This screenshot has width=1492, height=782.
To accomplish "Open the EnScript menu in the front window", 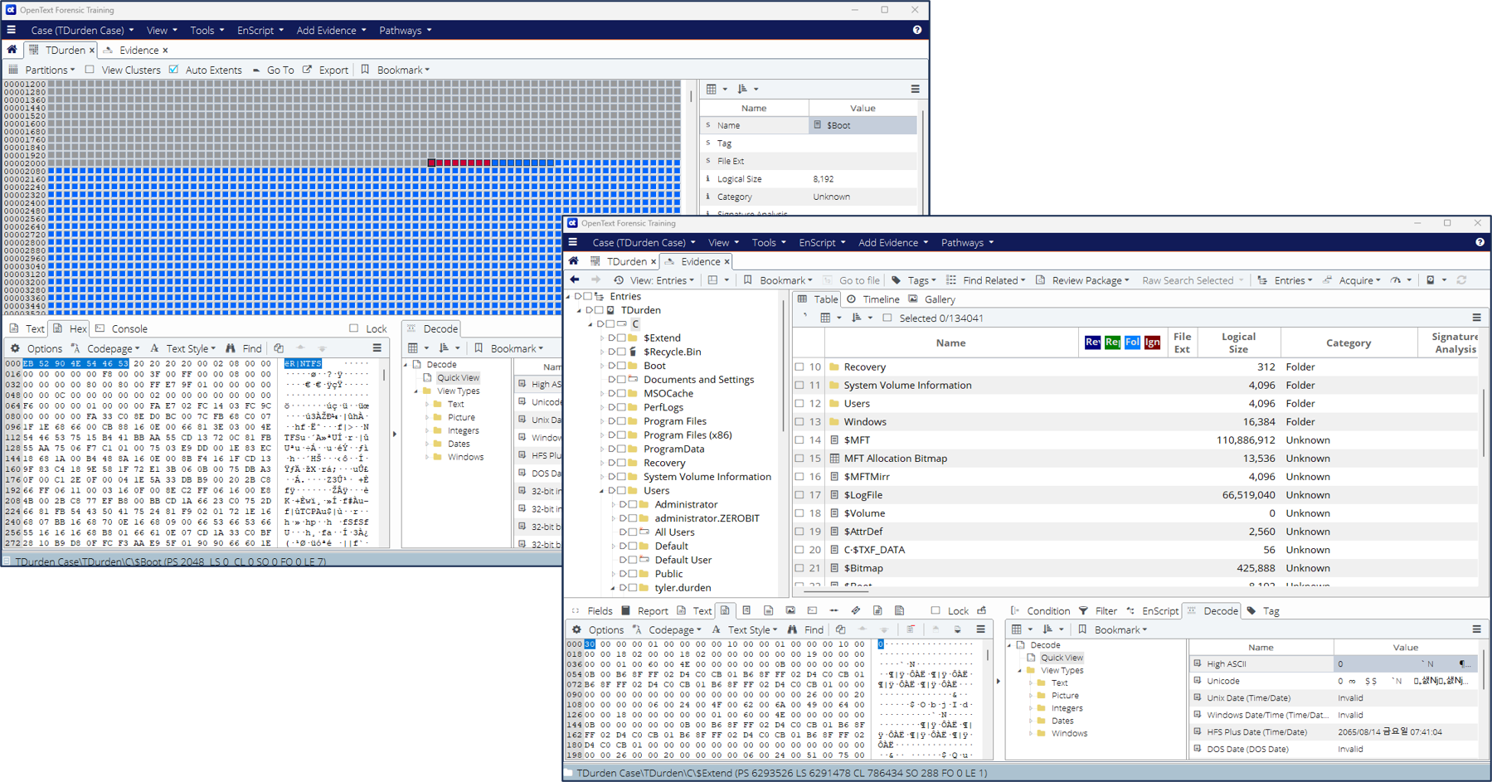I will [822, 242].
